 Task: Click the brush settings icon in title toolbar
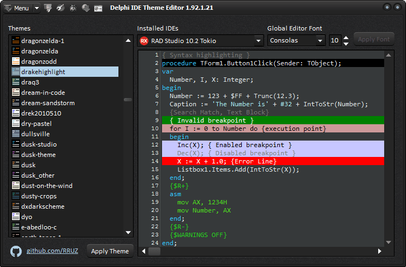pos(61,8)
